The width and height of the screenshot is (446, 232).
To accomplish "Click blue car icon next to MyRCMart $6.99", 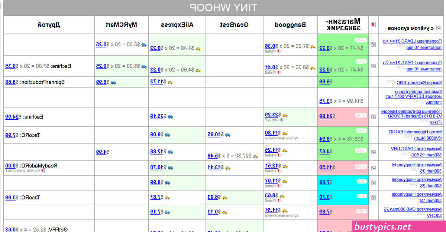I will click(113, 82).
